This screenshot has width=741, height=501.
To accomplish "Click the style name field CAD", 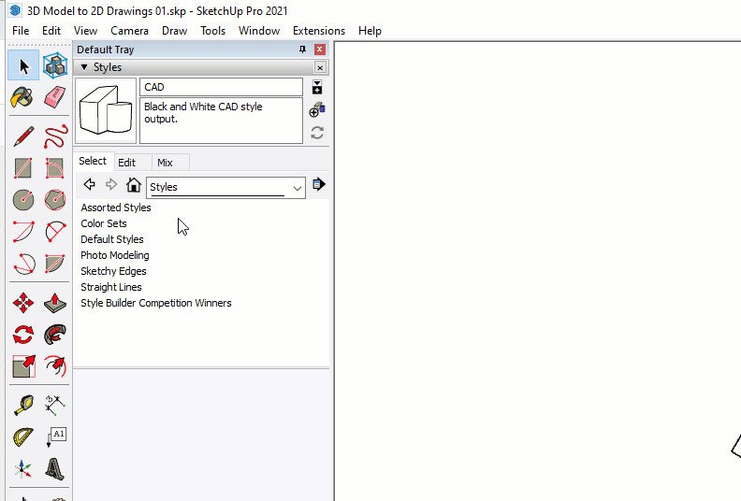I will pyautogui.click(x=221, y=87).
